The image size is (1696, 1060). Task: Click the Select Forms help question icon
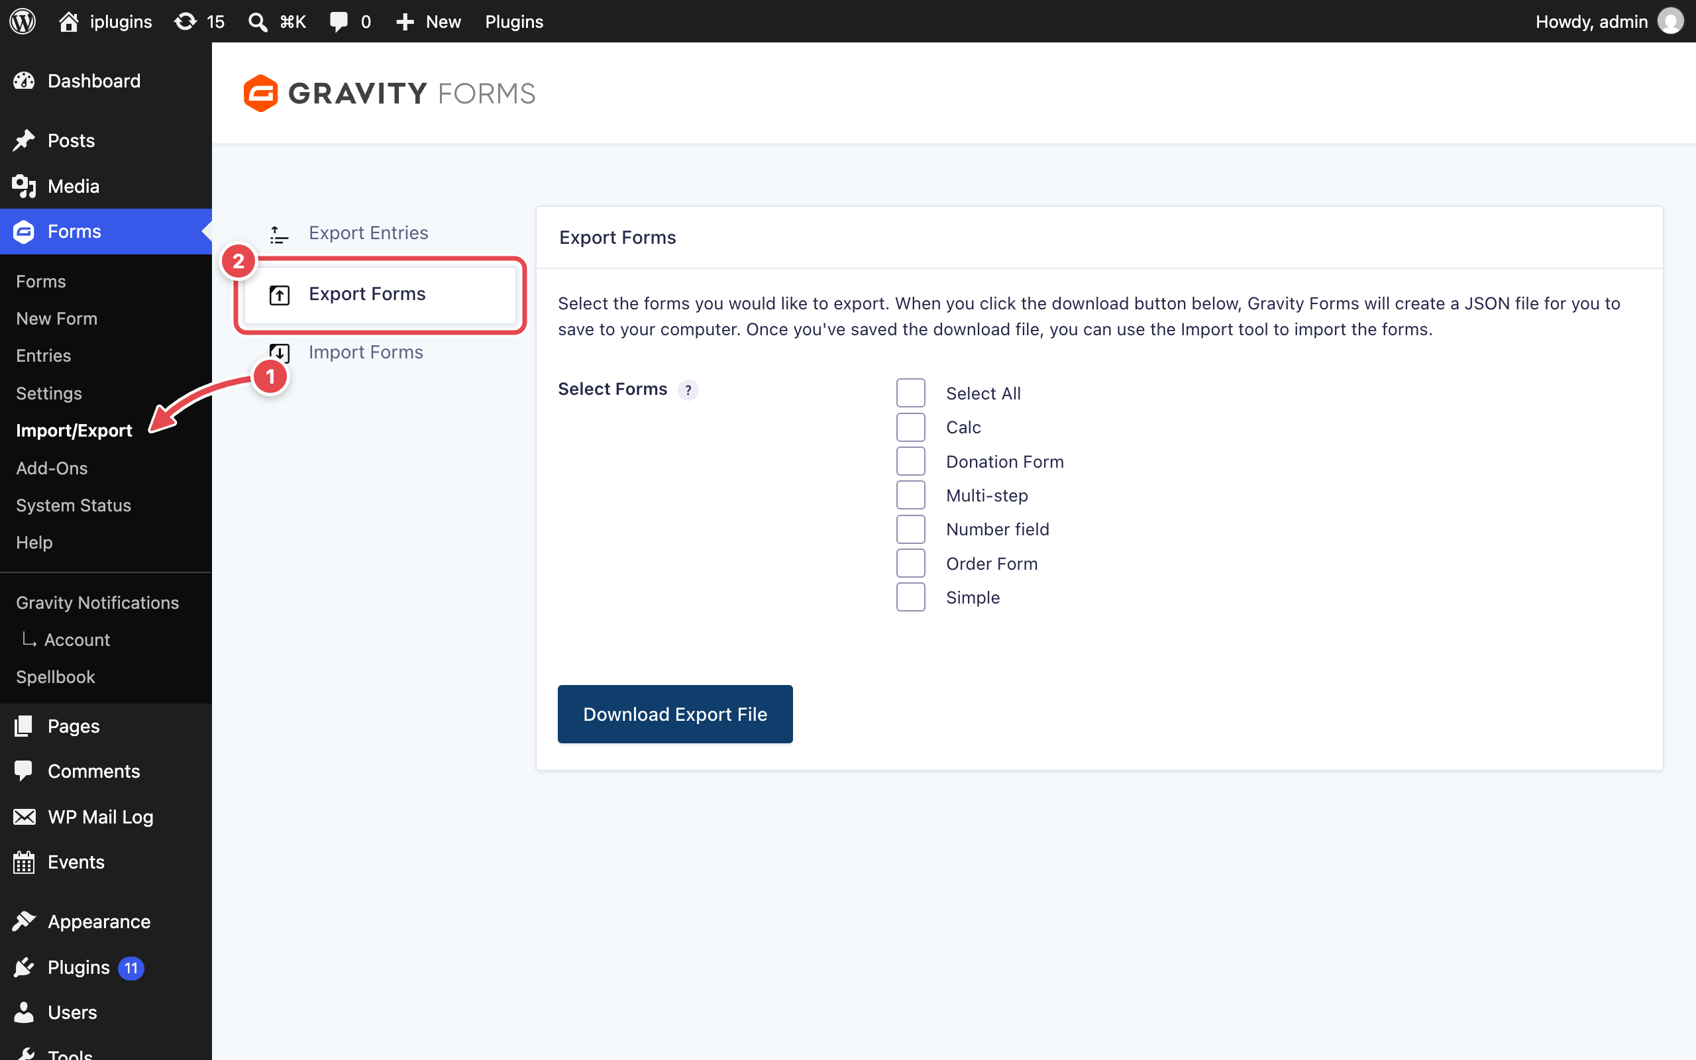tap(688, 390)
